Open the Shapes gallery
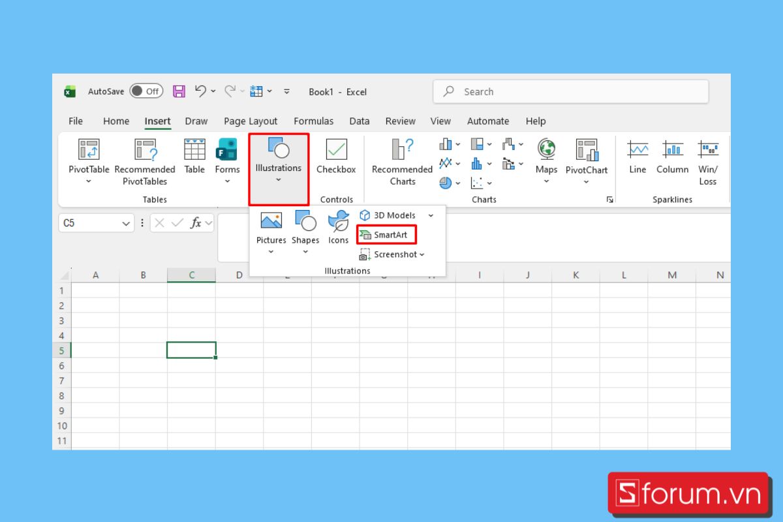The height and width of the screenshot is (522, 783). pyautogui.click(x=305, y=222)
